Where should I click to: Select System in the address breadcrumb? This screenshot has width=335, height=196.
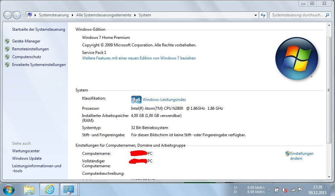[x=145, y=15]
